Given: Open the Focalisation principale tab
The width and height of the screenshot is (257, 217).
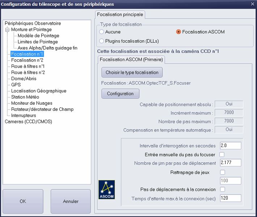Looking at the screenshot, I should [120, 14].
